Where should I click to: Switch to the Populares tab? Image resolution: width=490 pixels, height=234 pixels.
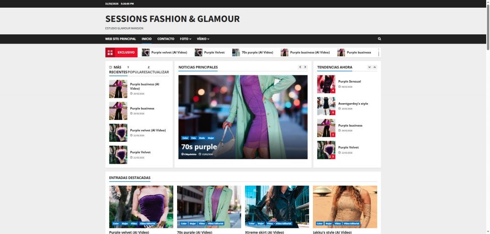[137, 72]
